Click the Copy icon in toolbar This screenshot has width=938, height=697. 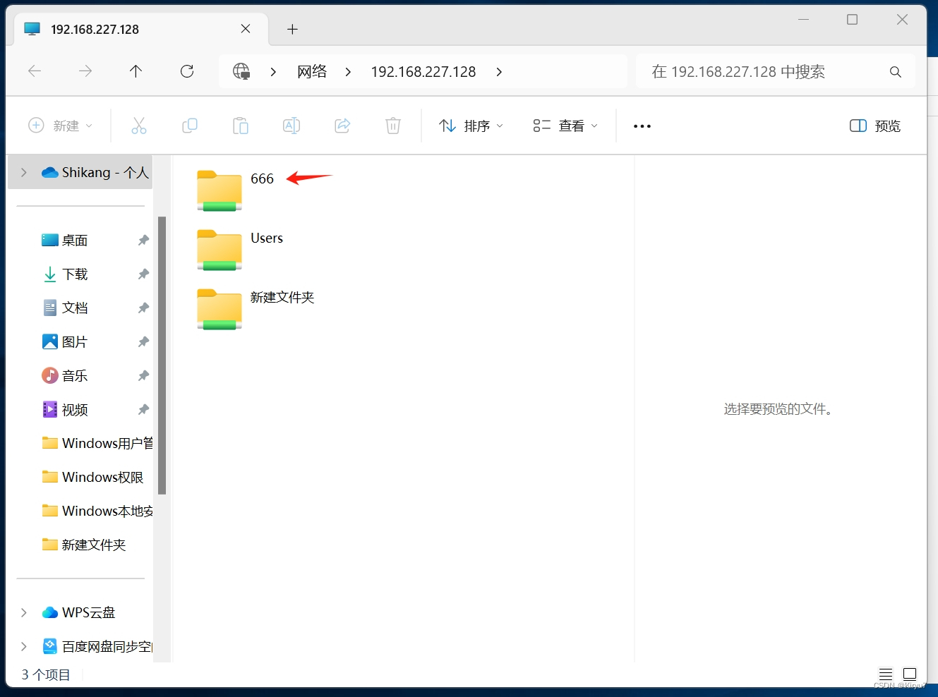point(190,126)
